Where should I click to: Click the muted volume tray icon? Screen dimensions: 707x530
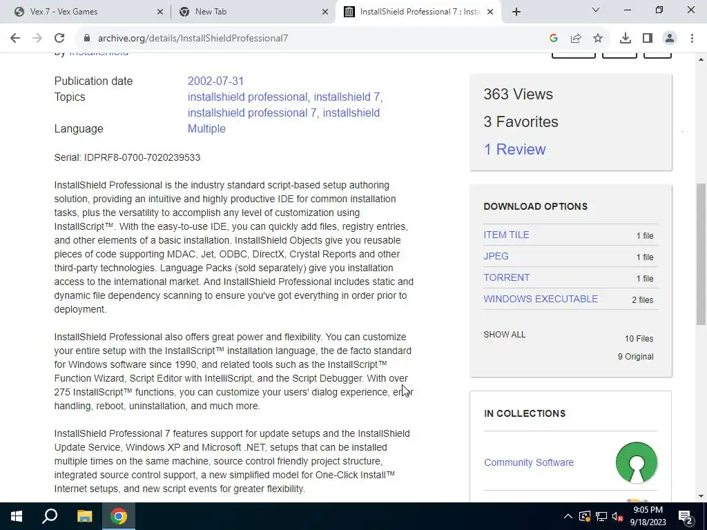coord(618,516)
